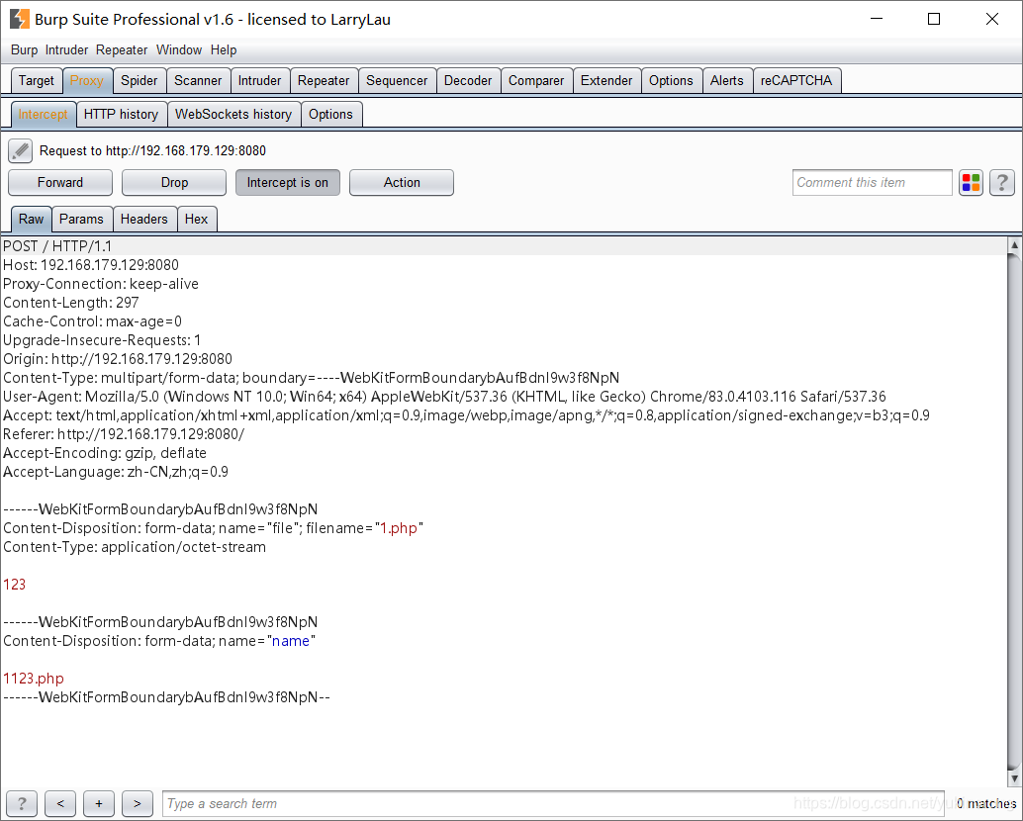This screenshot has width=1023, height=821.
Task: Switch to the Comparer tab
Action: tap(536, 81)
